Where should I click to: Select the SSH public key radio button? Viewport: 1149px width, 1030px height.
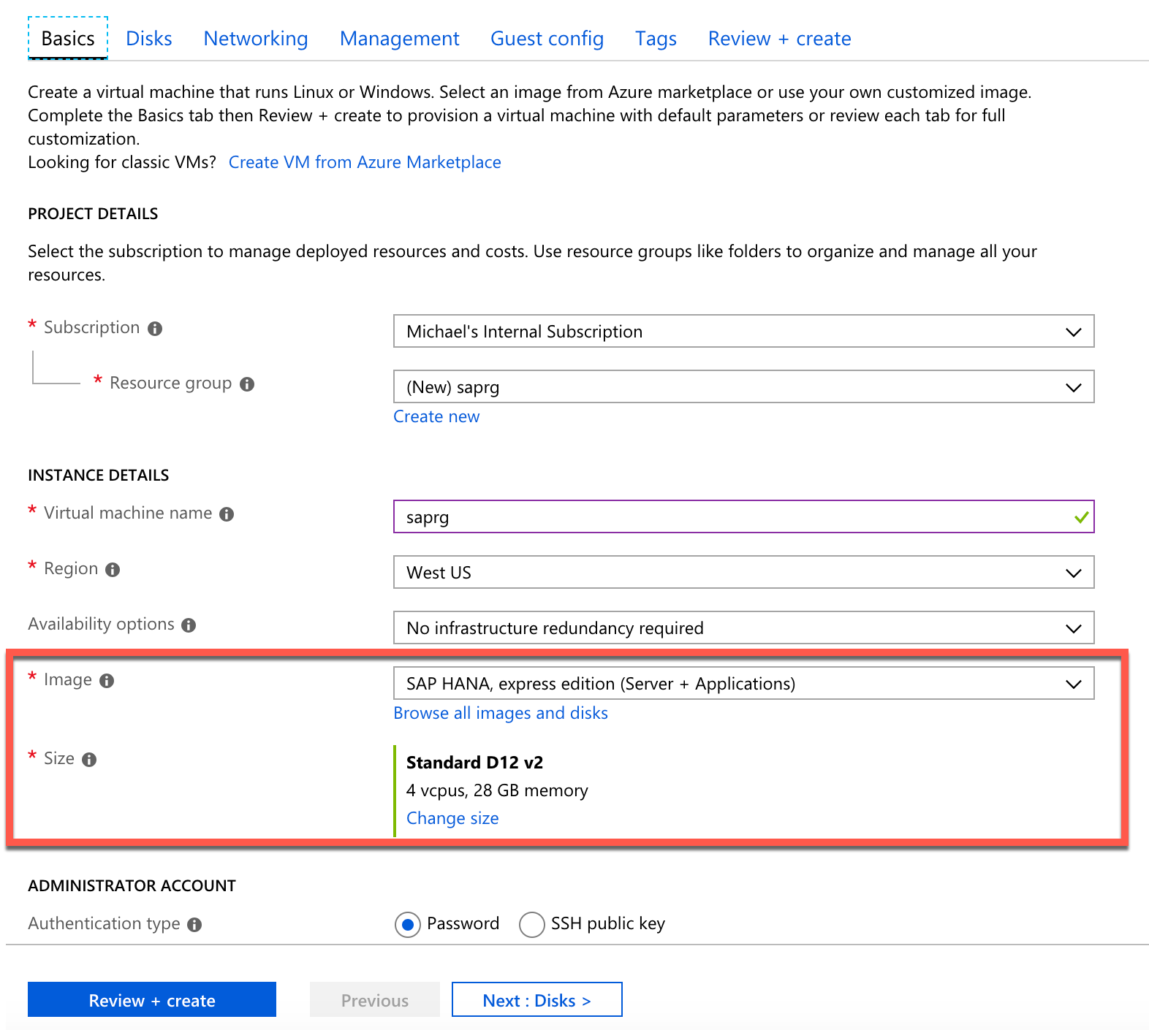pyautogui.click(x=531, y=925)
